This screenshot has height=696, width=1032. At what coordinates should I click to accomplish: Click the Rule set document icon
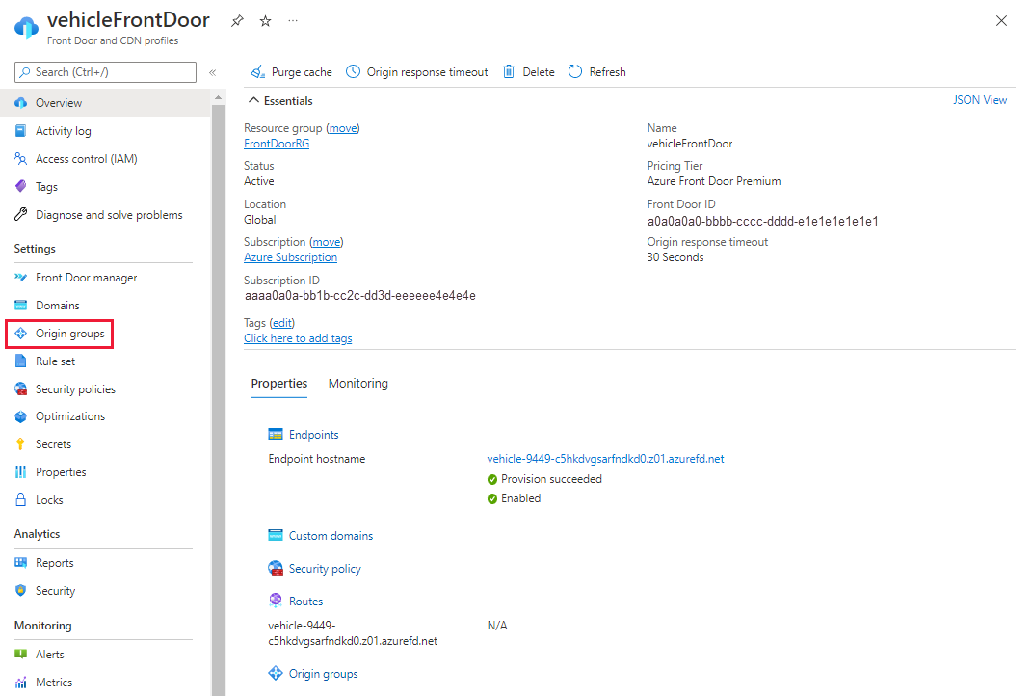[x=21, y=361]
